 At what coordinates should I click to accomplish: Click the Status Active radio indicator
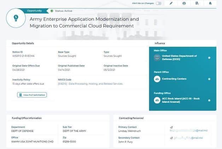(52, 11)
